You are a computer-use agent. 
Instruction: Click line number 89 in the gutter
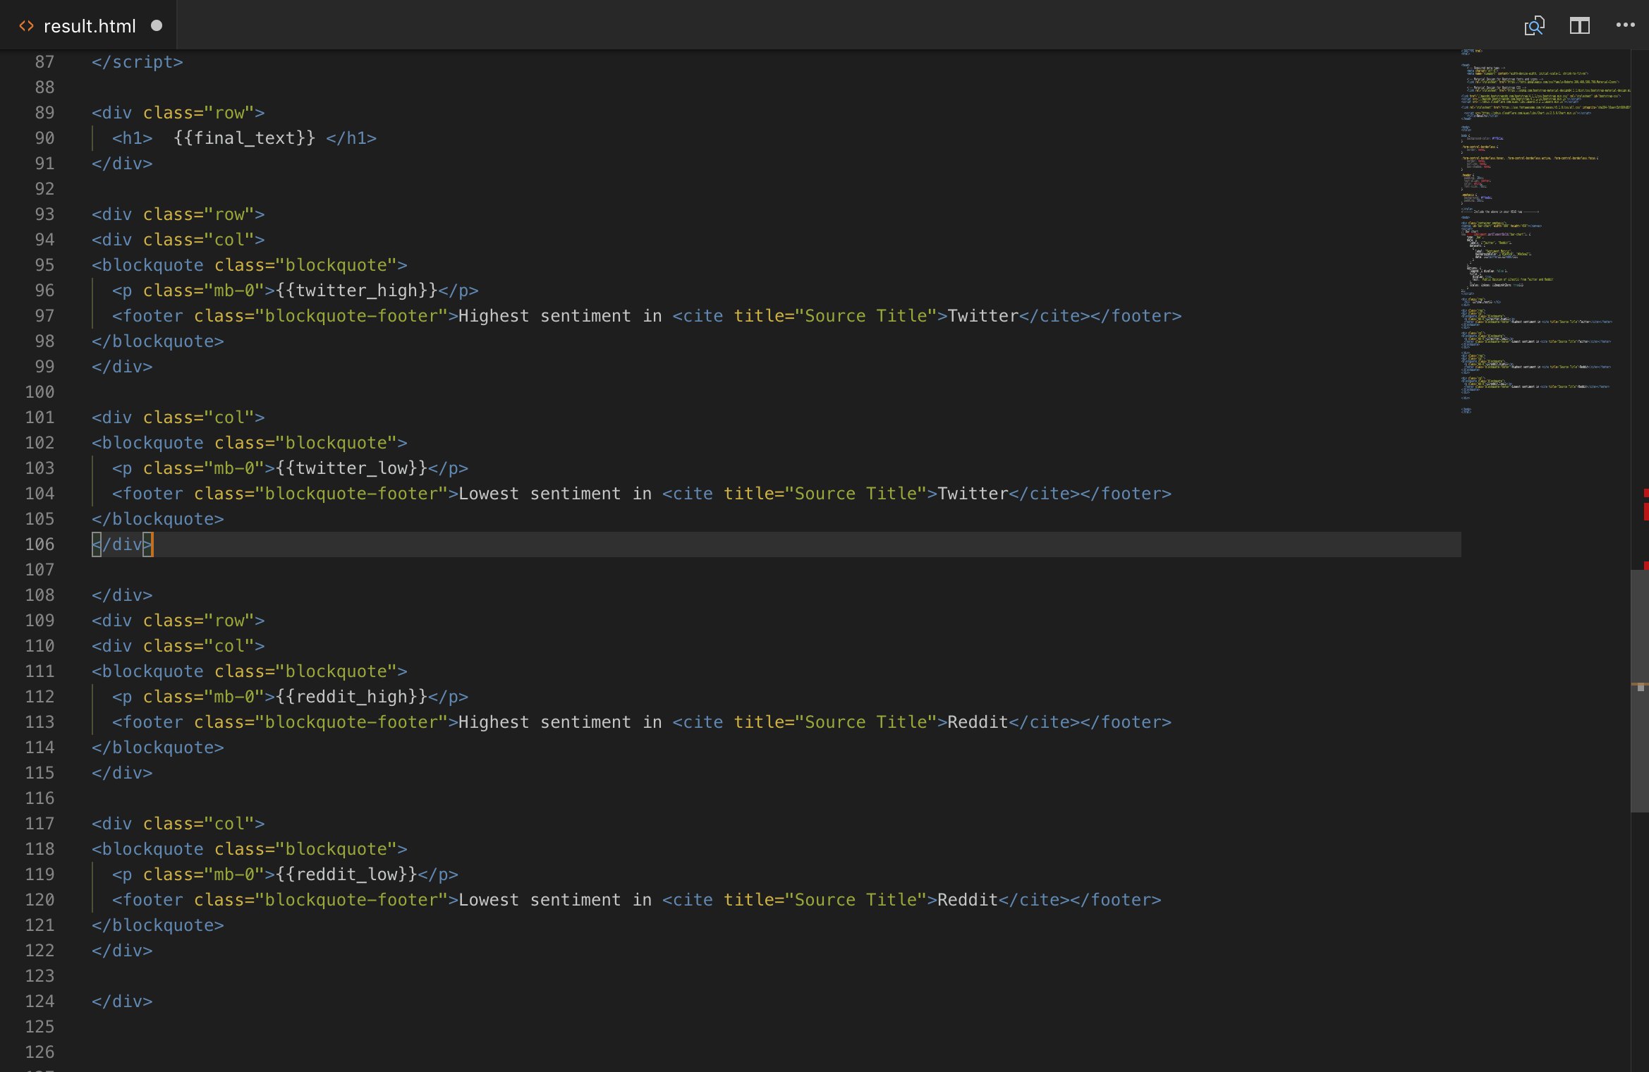(44, 113)
